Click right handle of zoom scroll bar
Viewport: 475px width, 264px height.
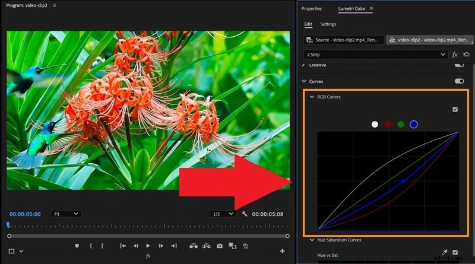click(x=287, y=236)
